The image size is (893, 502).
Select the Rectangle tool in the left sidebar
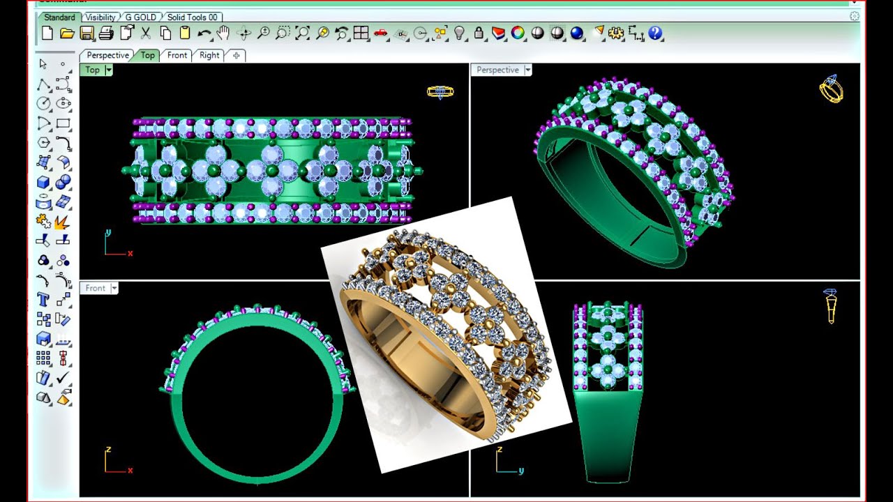click(x=63, y=123)
